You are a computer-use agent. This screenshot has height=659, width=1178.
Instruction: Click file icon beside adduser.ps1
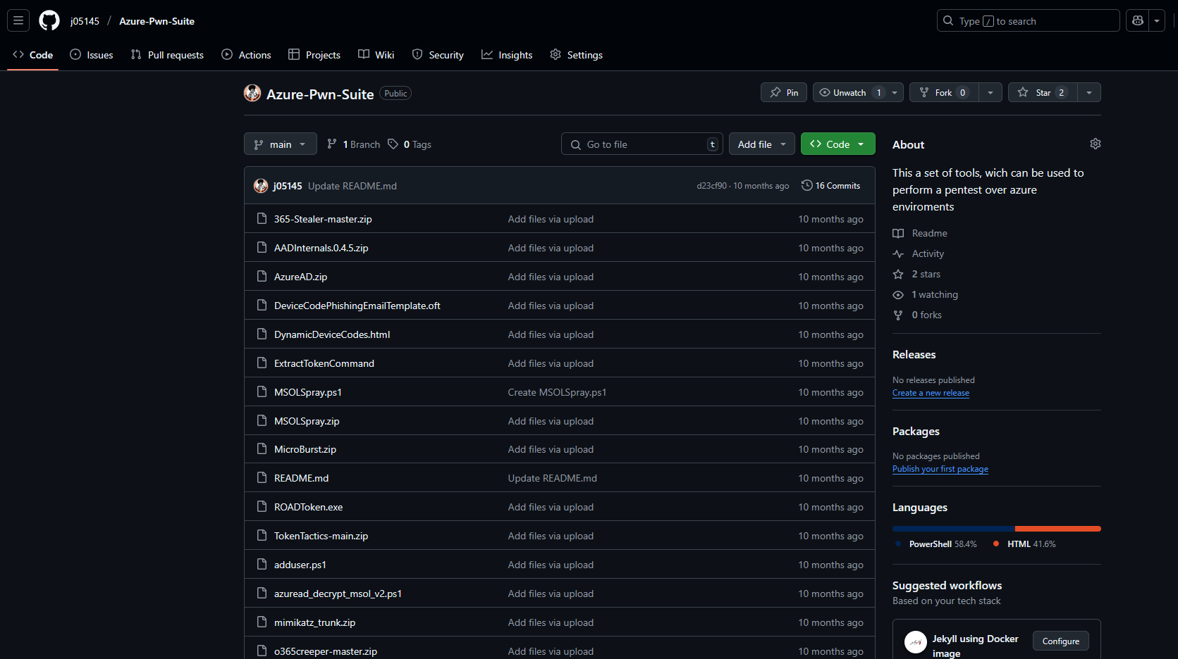click(x=262, y=564)
